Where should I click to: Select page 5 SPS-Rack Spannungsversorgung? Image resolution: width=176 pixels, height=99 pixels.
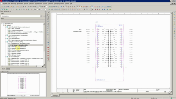(x=20, y=50)
